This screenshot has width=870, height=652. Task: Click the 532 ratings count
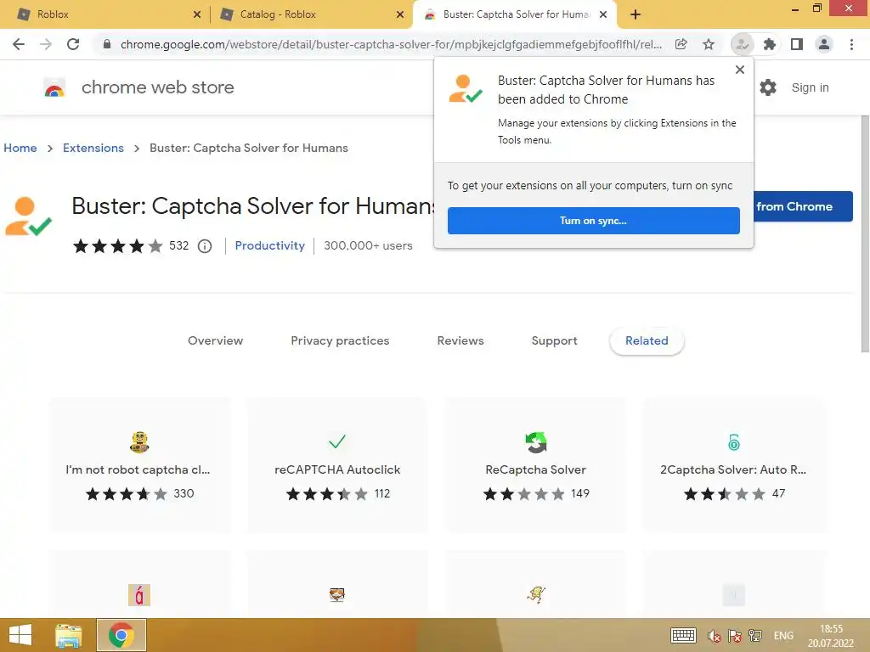click(x=178, y=245)
